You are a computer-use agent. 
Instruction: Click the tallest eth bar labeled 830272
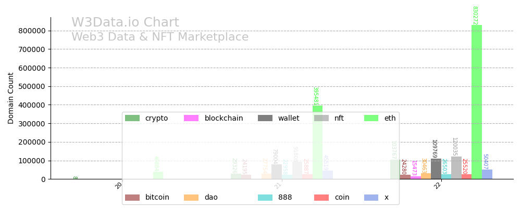pos(477,104)
